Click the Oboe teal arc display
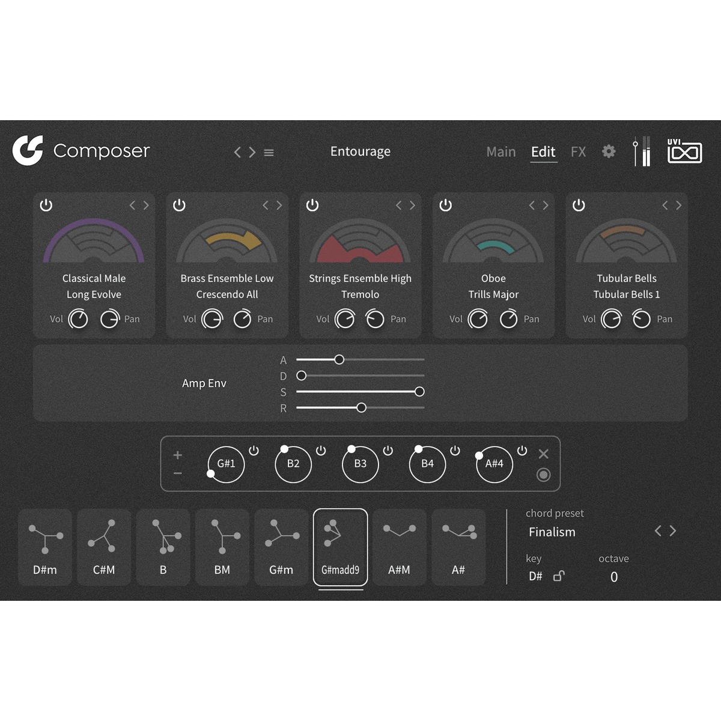The height and width of the screenshot is (721, 721). point(493,241)
